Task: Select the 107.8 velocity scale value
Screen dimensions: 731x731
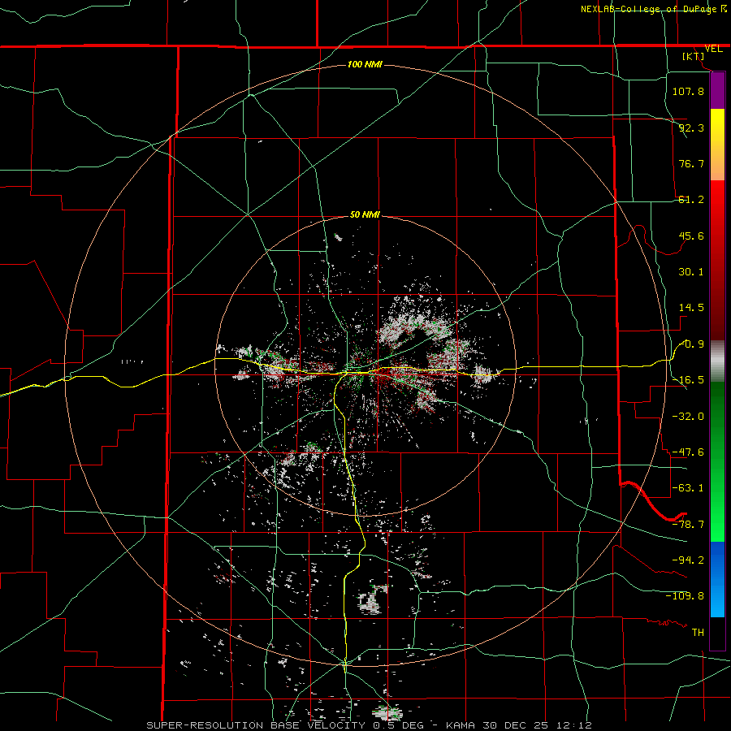Action: 688,91
